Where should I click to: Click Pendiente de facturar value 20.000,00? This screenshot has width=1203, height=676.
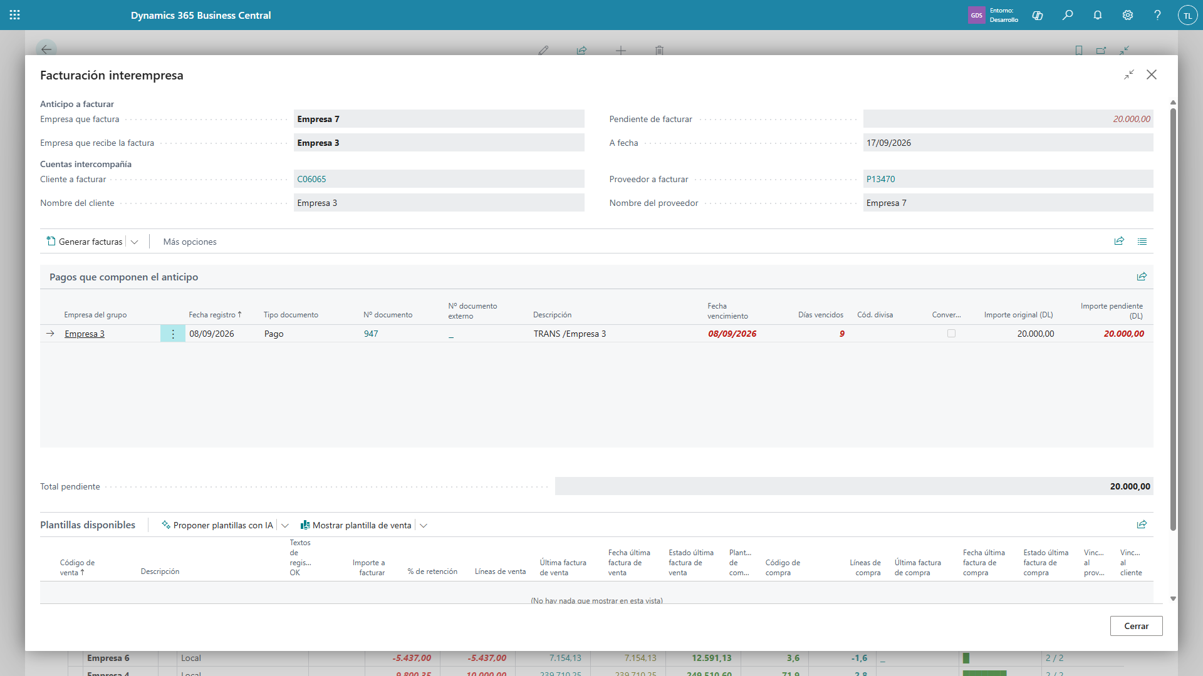[1008, 119]
